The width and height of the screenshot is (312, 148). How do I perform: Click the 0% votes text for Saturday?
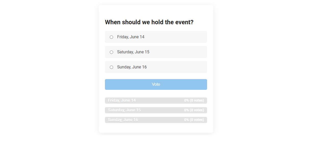pyautogui.click(x=194, y=110)
